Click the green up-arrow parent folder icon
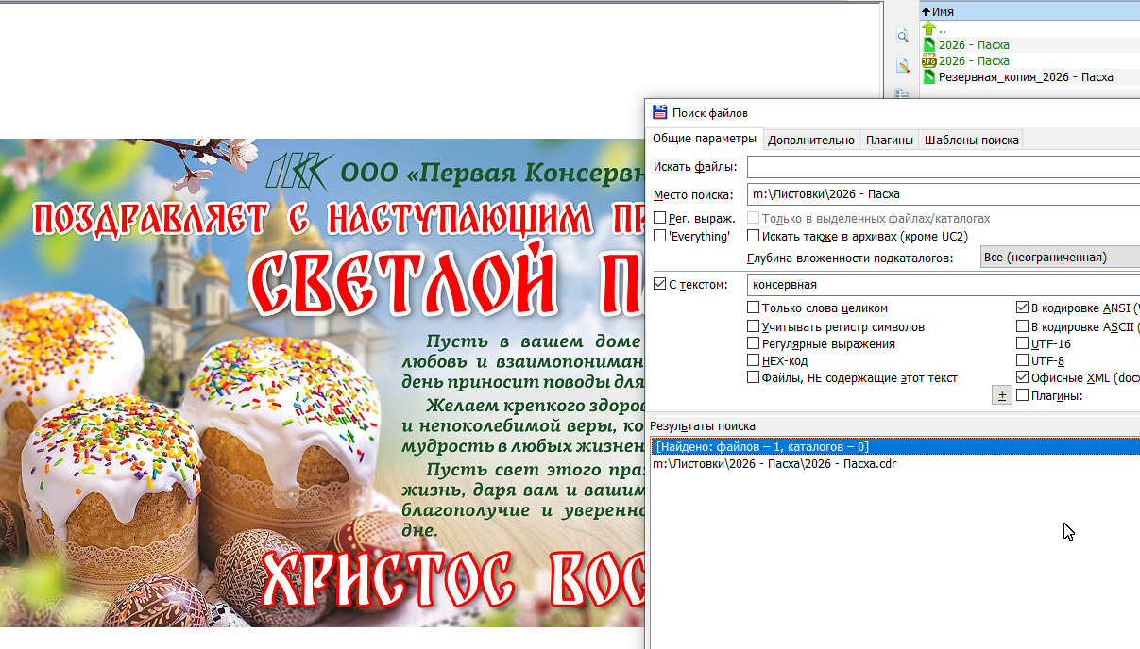Image resolution: width=1140 pixels, height=649 pixels. (928, 28)
